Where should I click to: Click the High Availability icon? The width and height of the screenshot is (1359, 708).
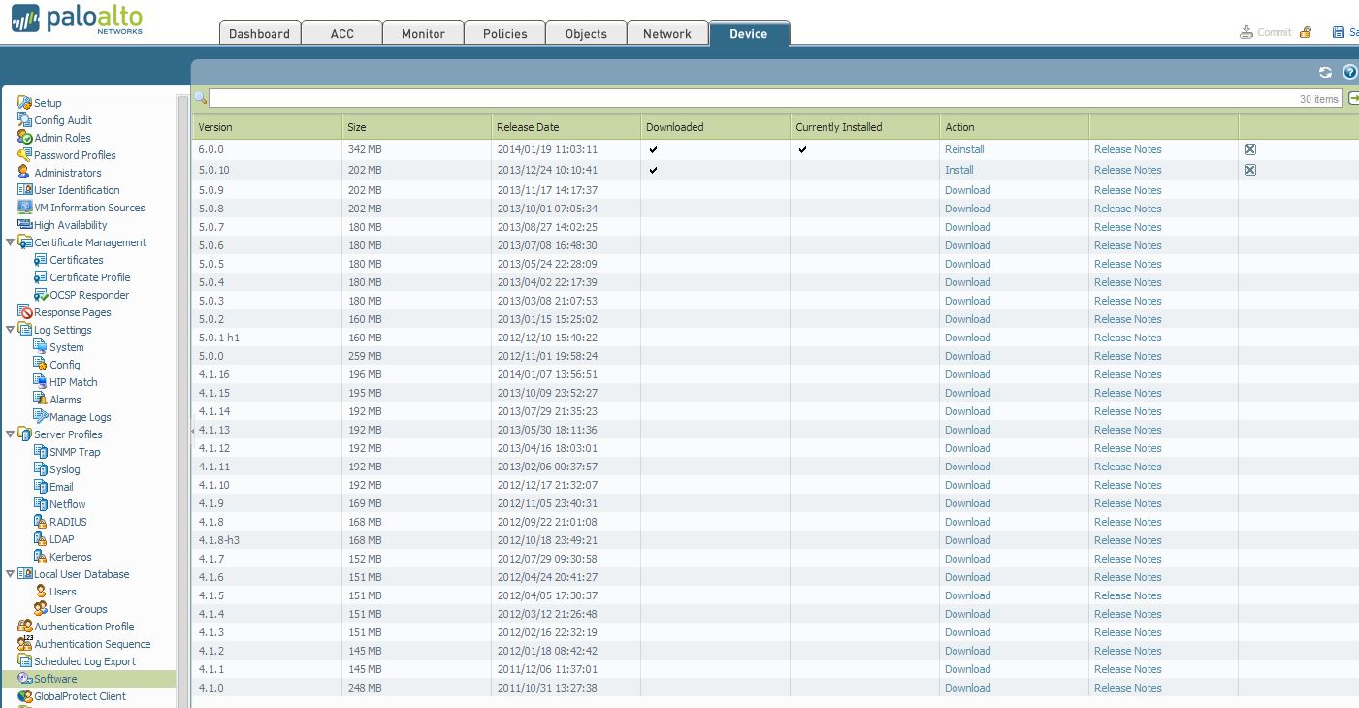pos(25,225)
